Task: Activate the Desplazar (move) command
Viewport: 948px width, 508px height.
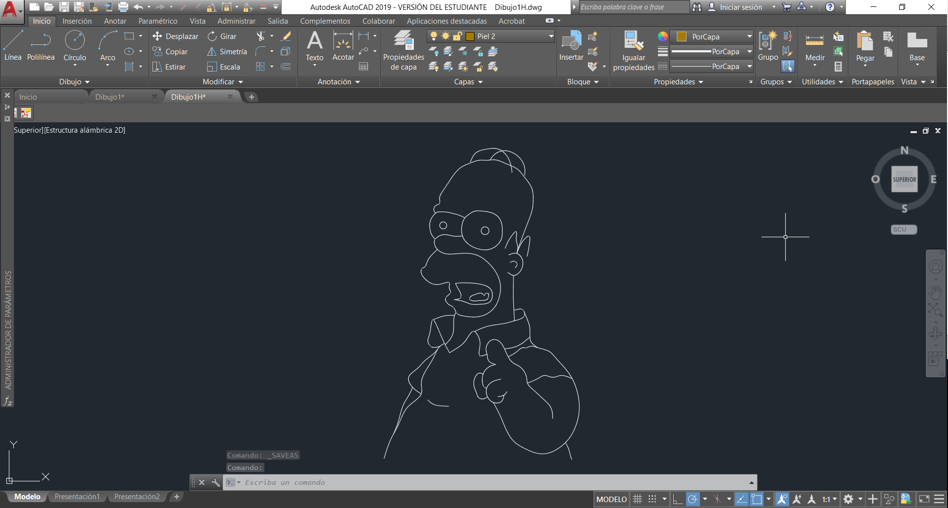Action: pos(176,36)
